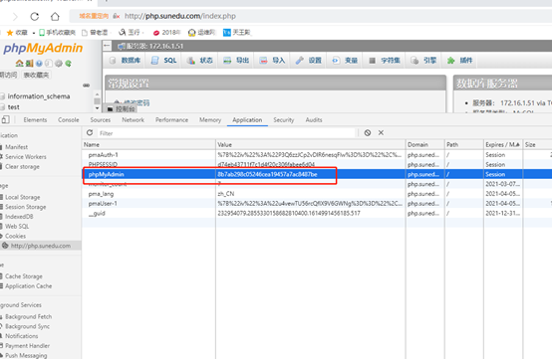The image size is (552, 359).
Task: Switch to the Network tab
Action: tap(134, 119)
